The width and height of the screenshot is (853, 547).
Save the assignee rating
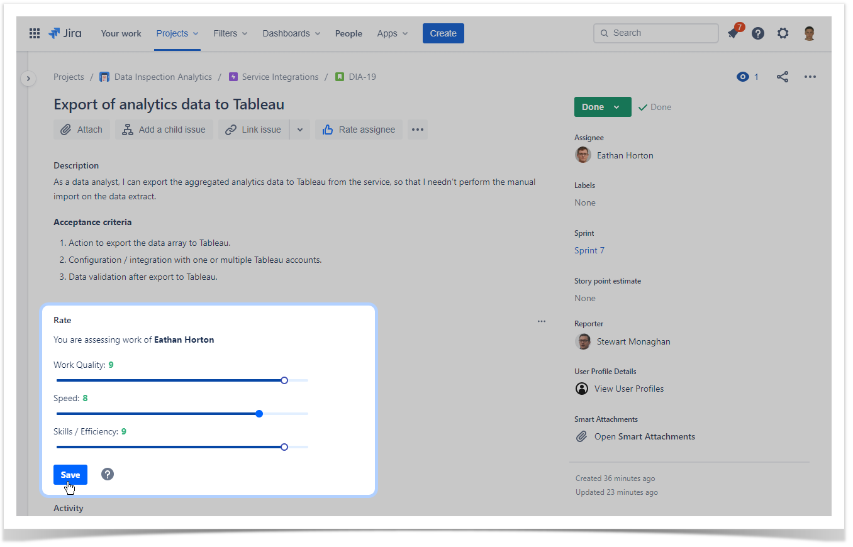tap(70, 475)
